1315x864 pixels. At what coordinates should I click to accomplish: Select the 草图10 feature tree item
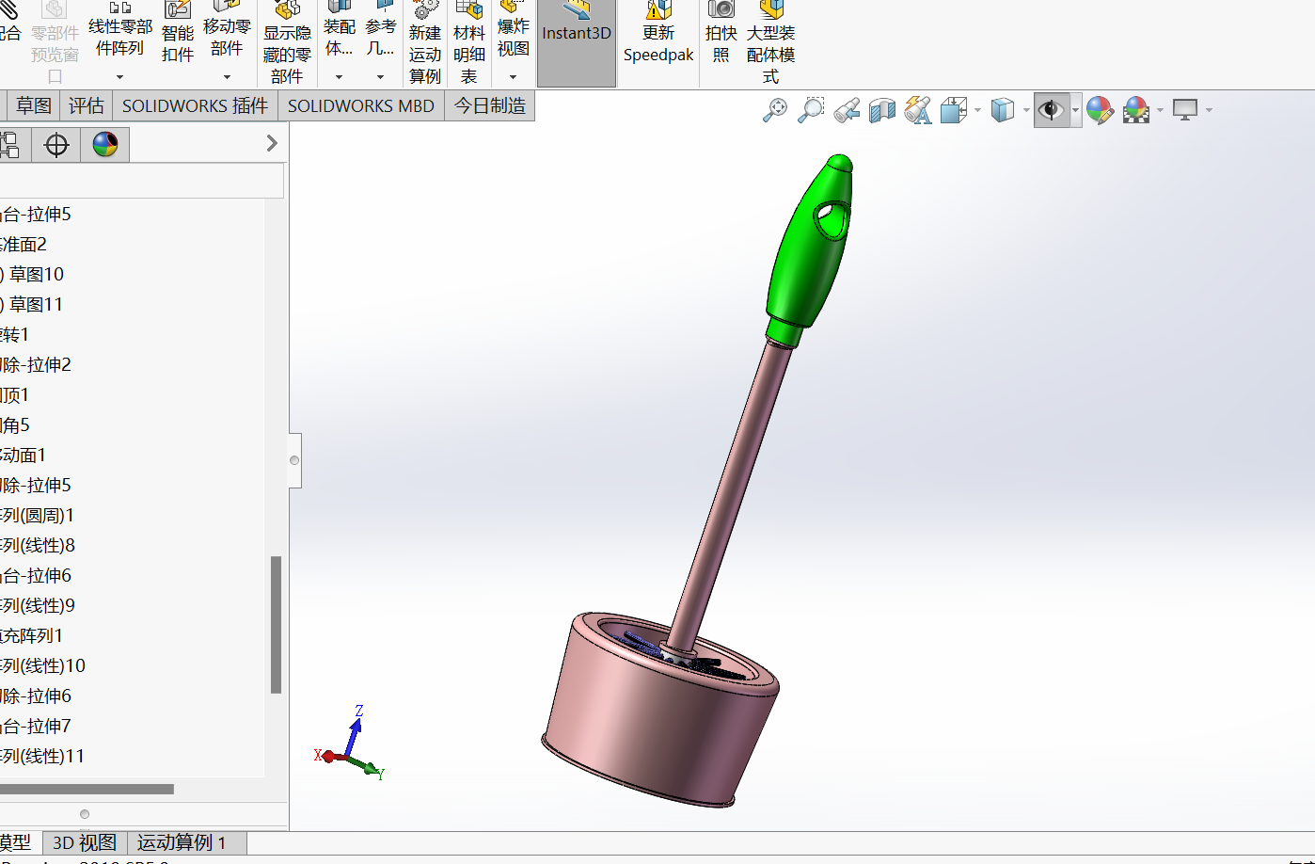(36, 274)
